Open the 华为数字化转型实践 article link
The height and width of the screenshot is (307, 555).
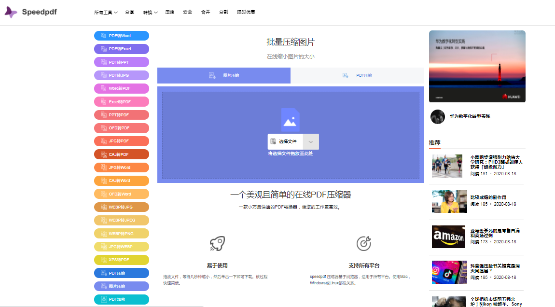pos(470,116)
